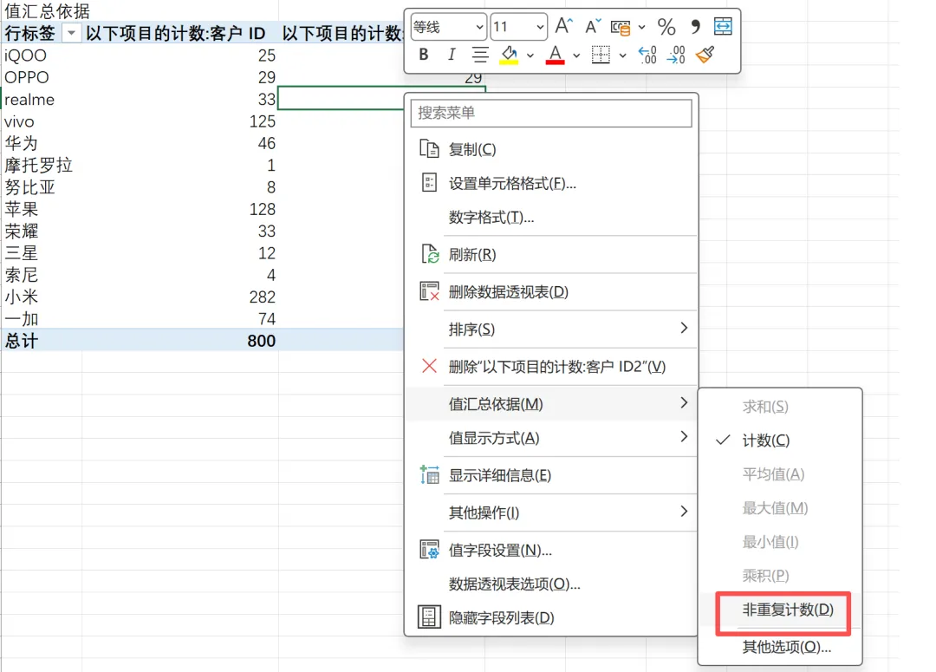Click the accounting number format icon
Image resolution: width=936 pixels, height=672 pixels.
[x=621, y=27]
